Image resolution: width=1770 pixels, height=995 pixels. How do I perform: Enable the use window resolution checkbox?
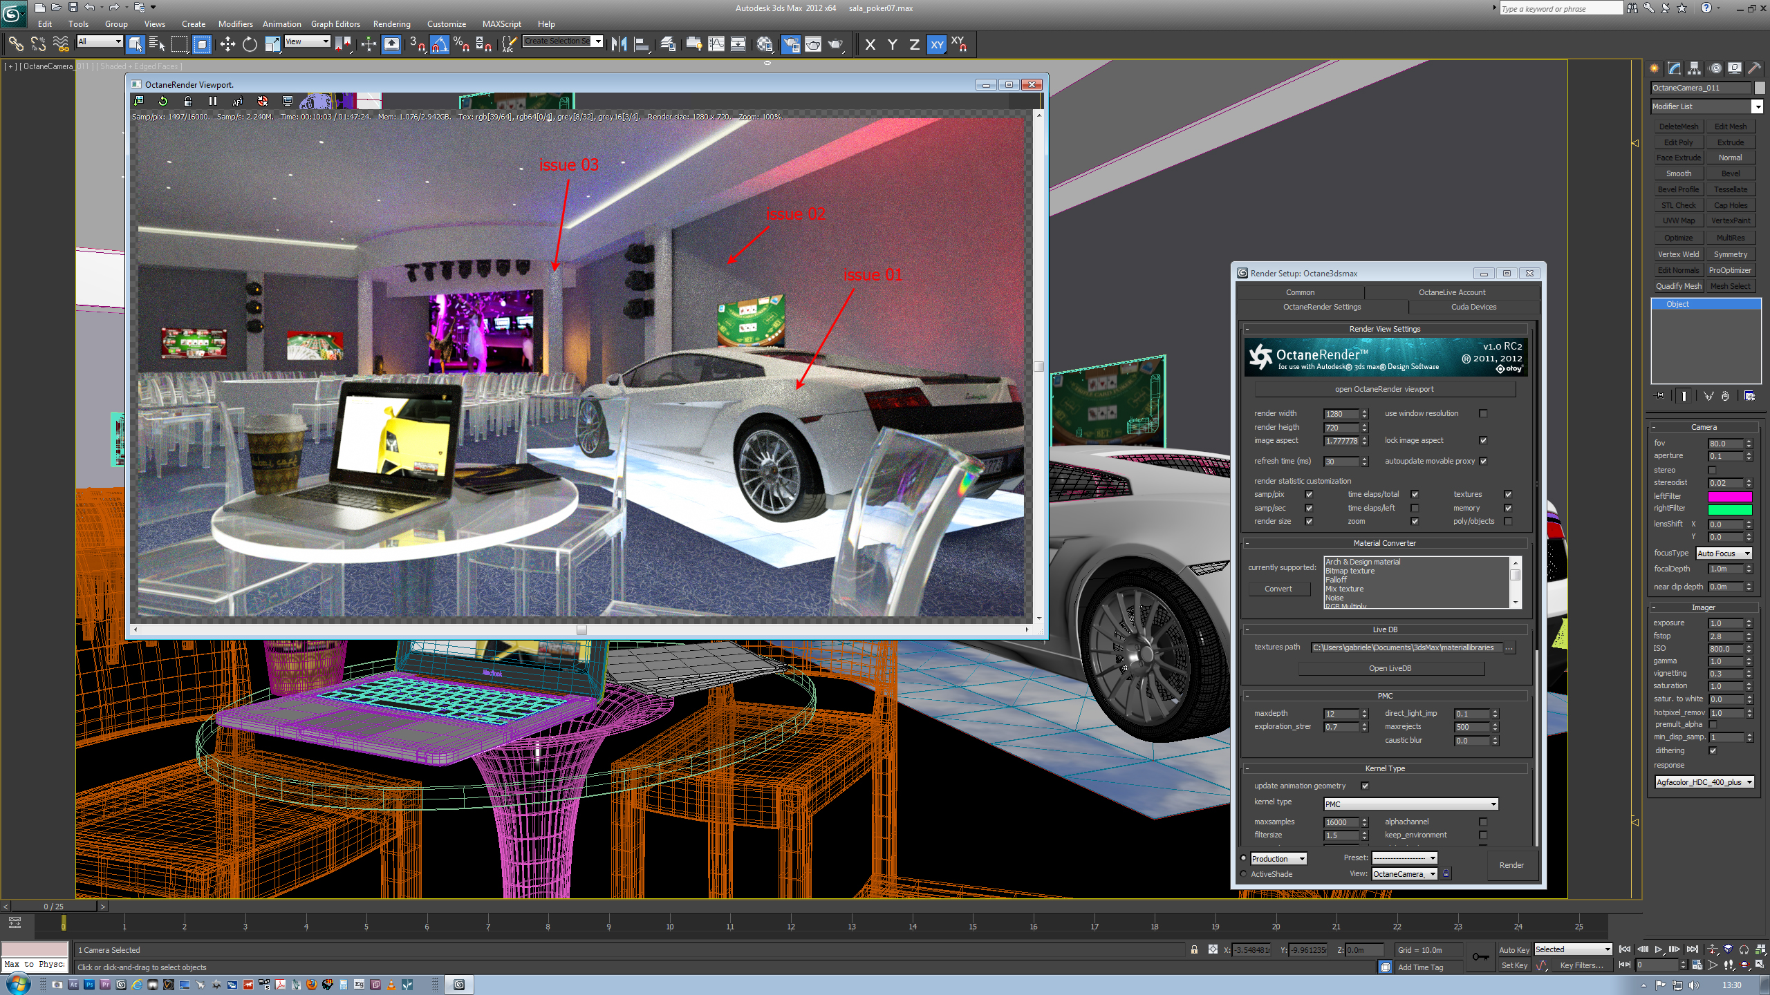pyautogui.click(x=1483, y=413)
